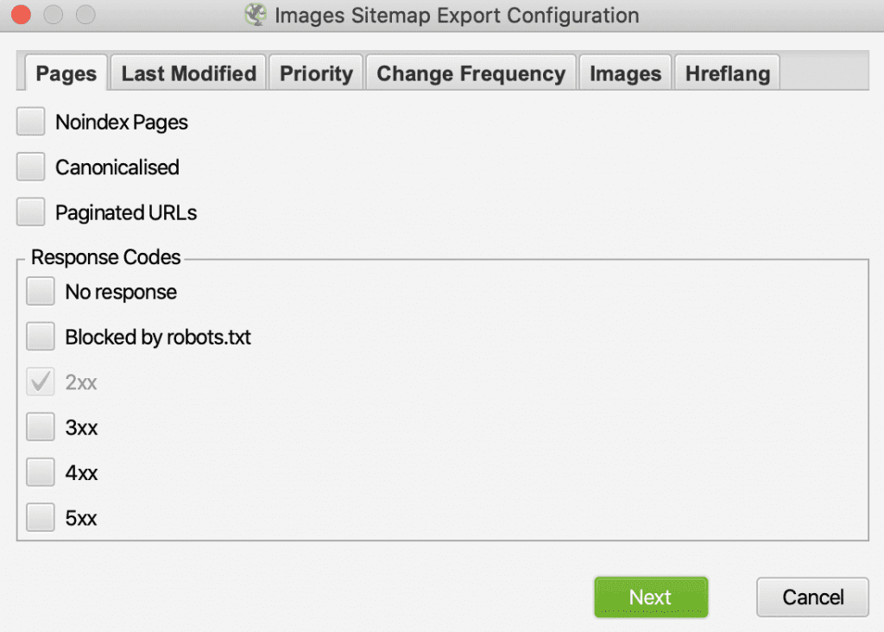Tick the Canonicalised checkbox
Image resolution: width=884 pixels, height=632 pixels.
(x=30, y=167)
